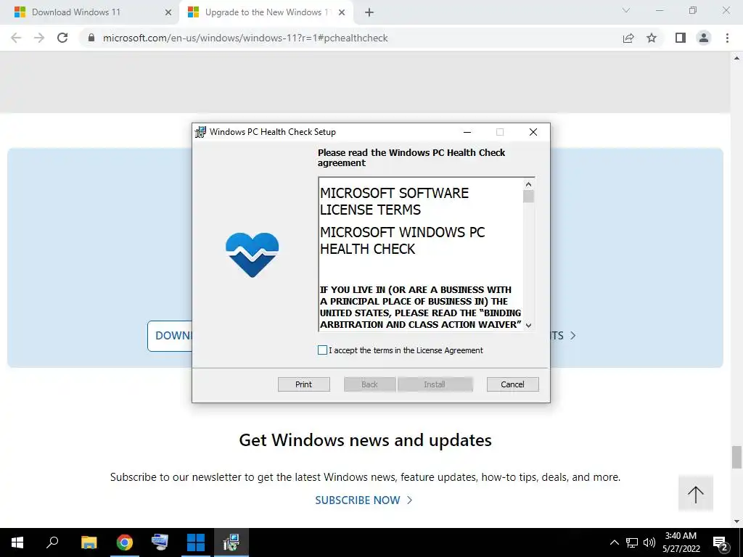Click the partially hidden DOWNLOAD button
Screen dimensions: 743x557
(x=170, y=336)
